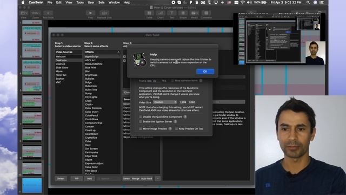The height and width of the screenshot is (195, 346).
Task: Open the Keynote View toolbar button
Action: tap(24, 13)
